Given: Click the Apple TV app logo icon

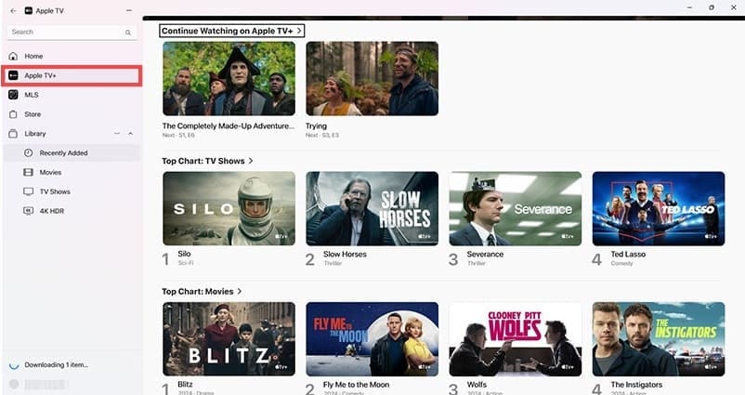Looking at the screenshot, I should pos(29,10).
